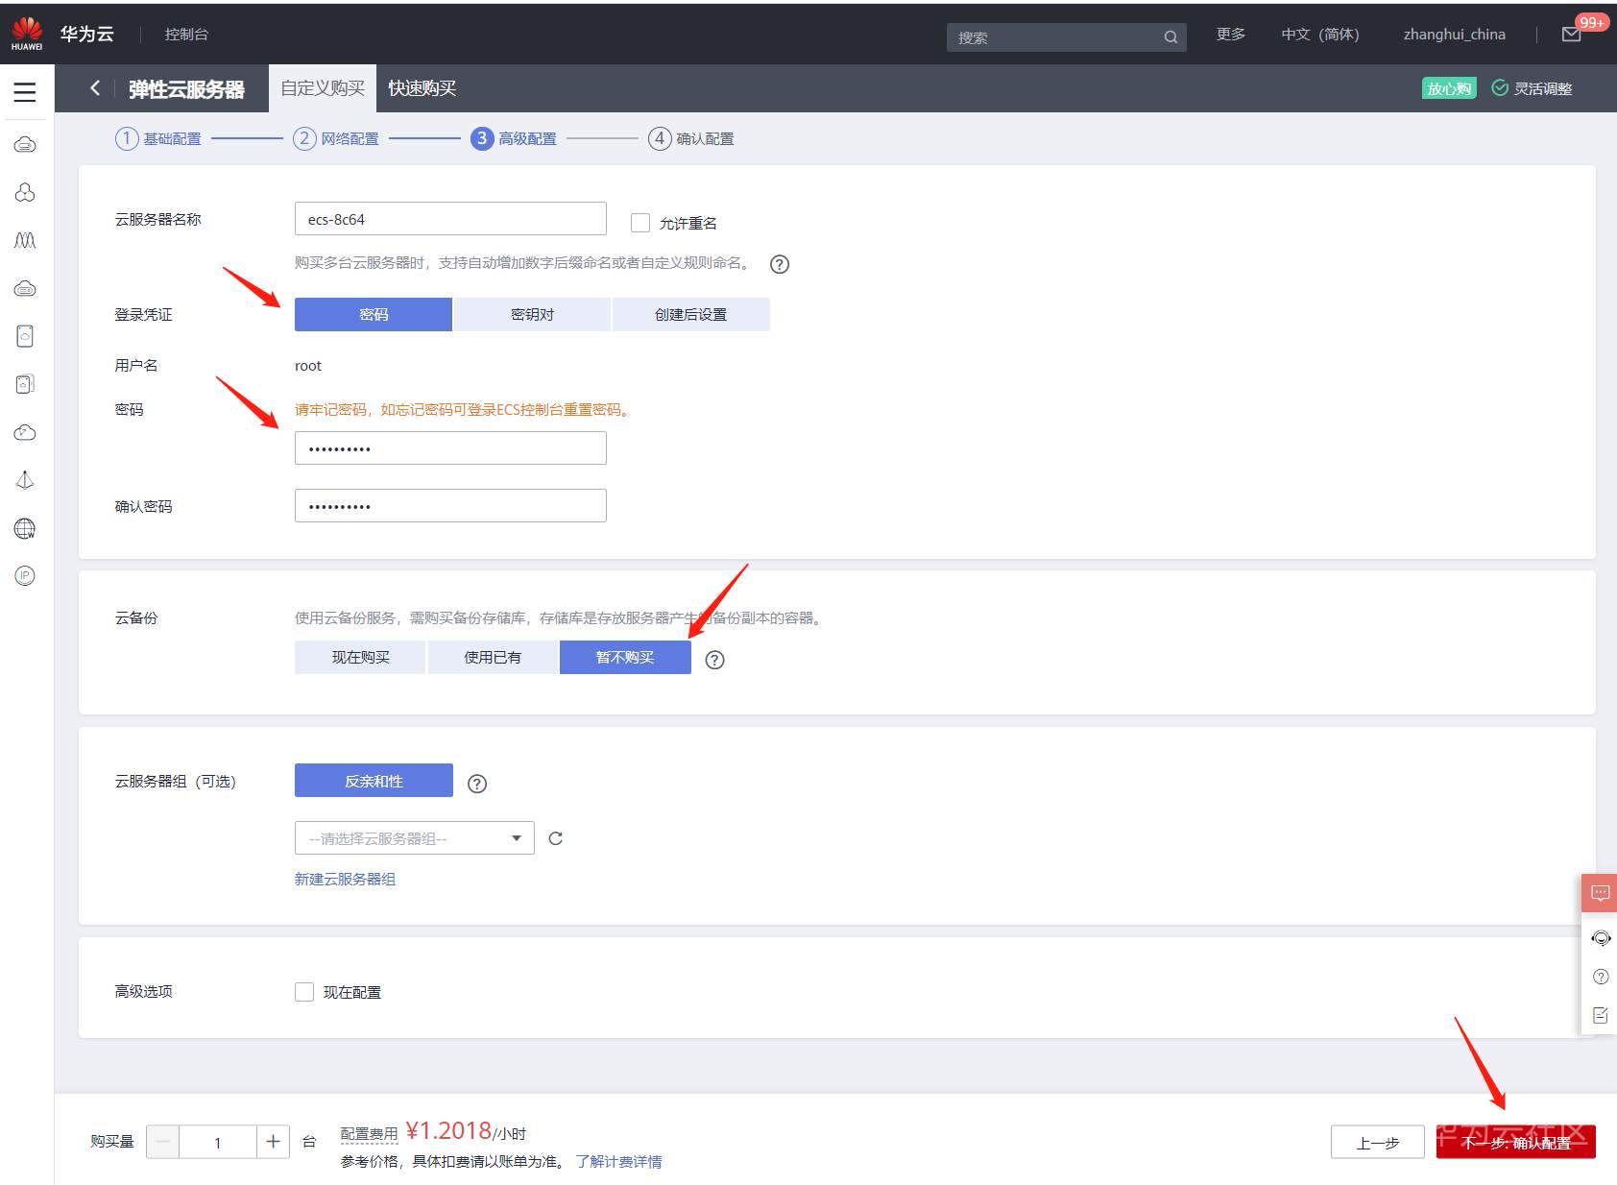This screenshot has width=1617, height=1185.
Task: Open the 控制台 console link
Action: 186,35
